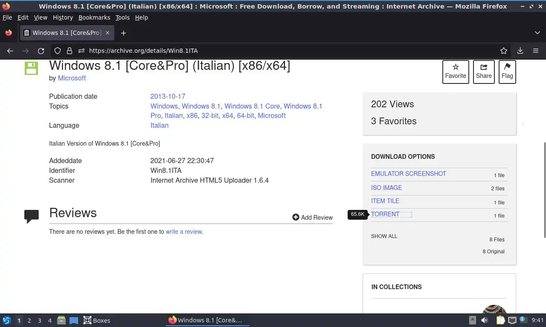Open the View menu

[41, 17]
